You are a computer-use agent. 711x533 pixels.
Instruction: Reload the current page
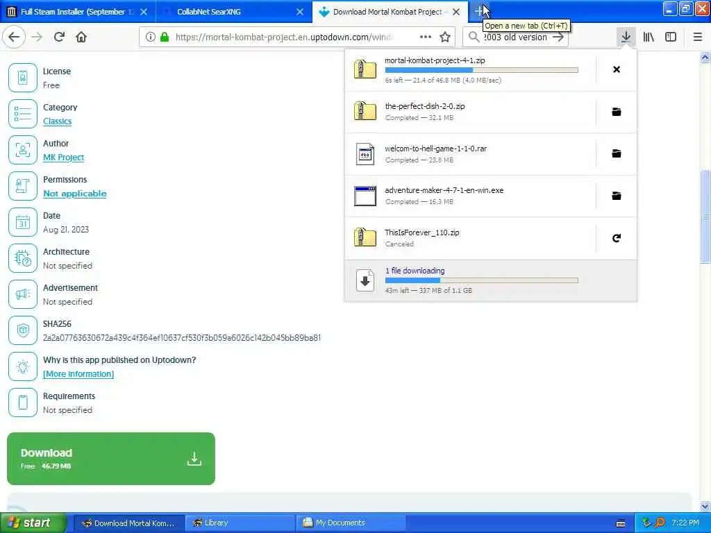[x=60, y=37]
